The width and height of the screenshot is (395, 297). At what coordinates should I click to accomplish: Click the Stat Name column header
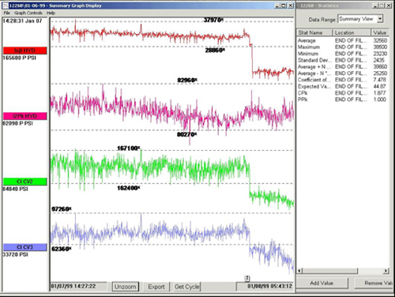(314, 32)
